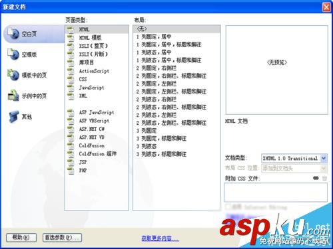Select the ASP VBScript file icon
Image resolution: width=333 pixels, height=249 pixels.
click(71, 121)
